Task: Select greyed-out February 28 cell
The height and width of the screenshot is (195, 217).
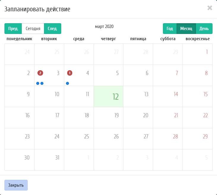Action: [x=138, y=54]
